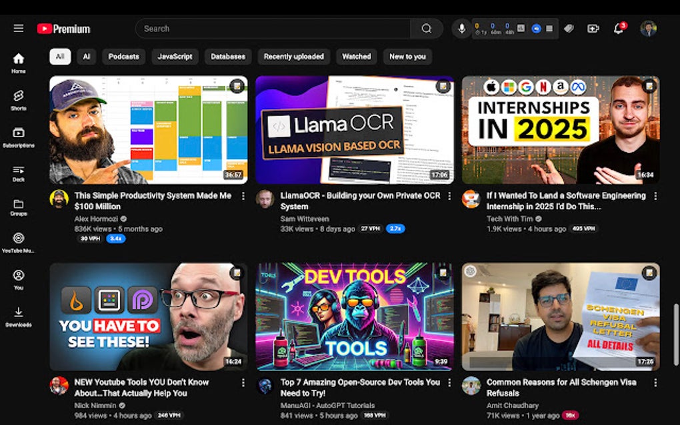The height and width of the screenshot is (425, 680).
Task: Play the Dev Tools thumbnail video
Action: tap(354, 316)
